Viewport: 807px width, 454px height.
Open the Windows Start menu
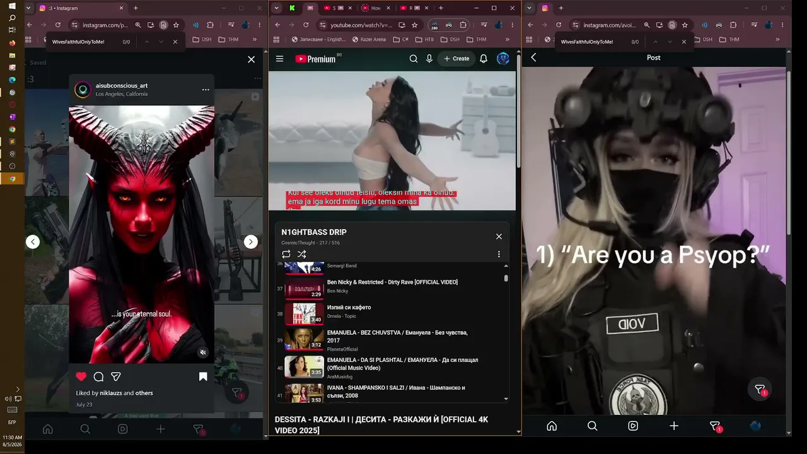point(12,6)
